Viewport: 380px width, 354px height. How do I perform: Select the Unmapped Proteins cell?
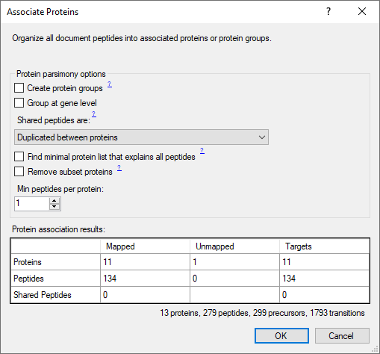[x=234, y=262]
